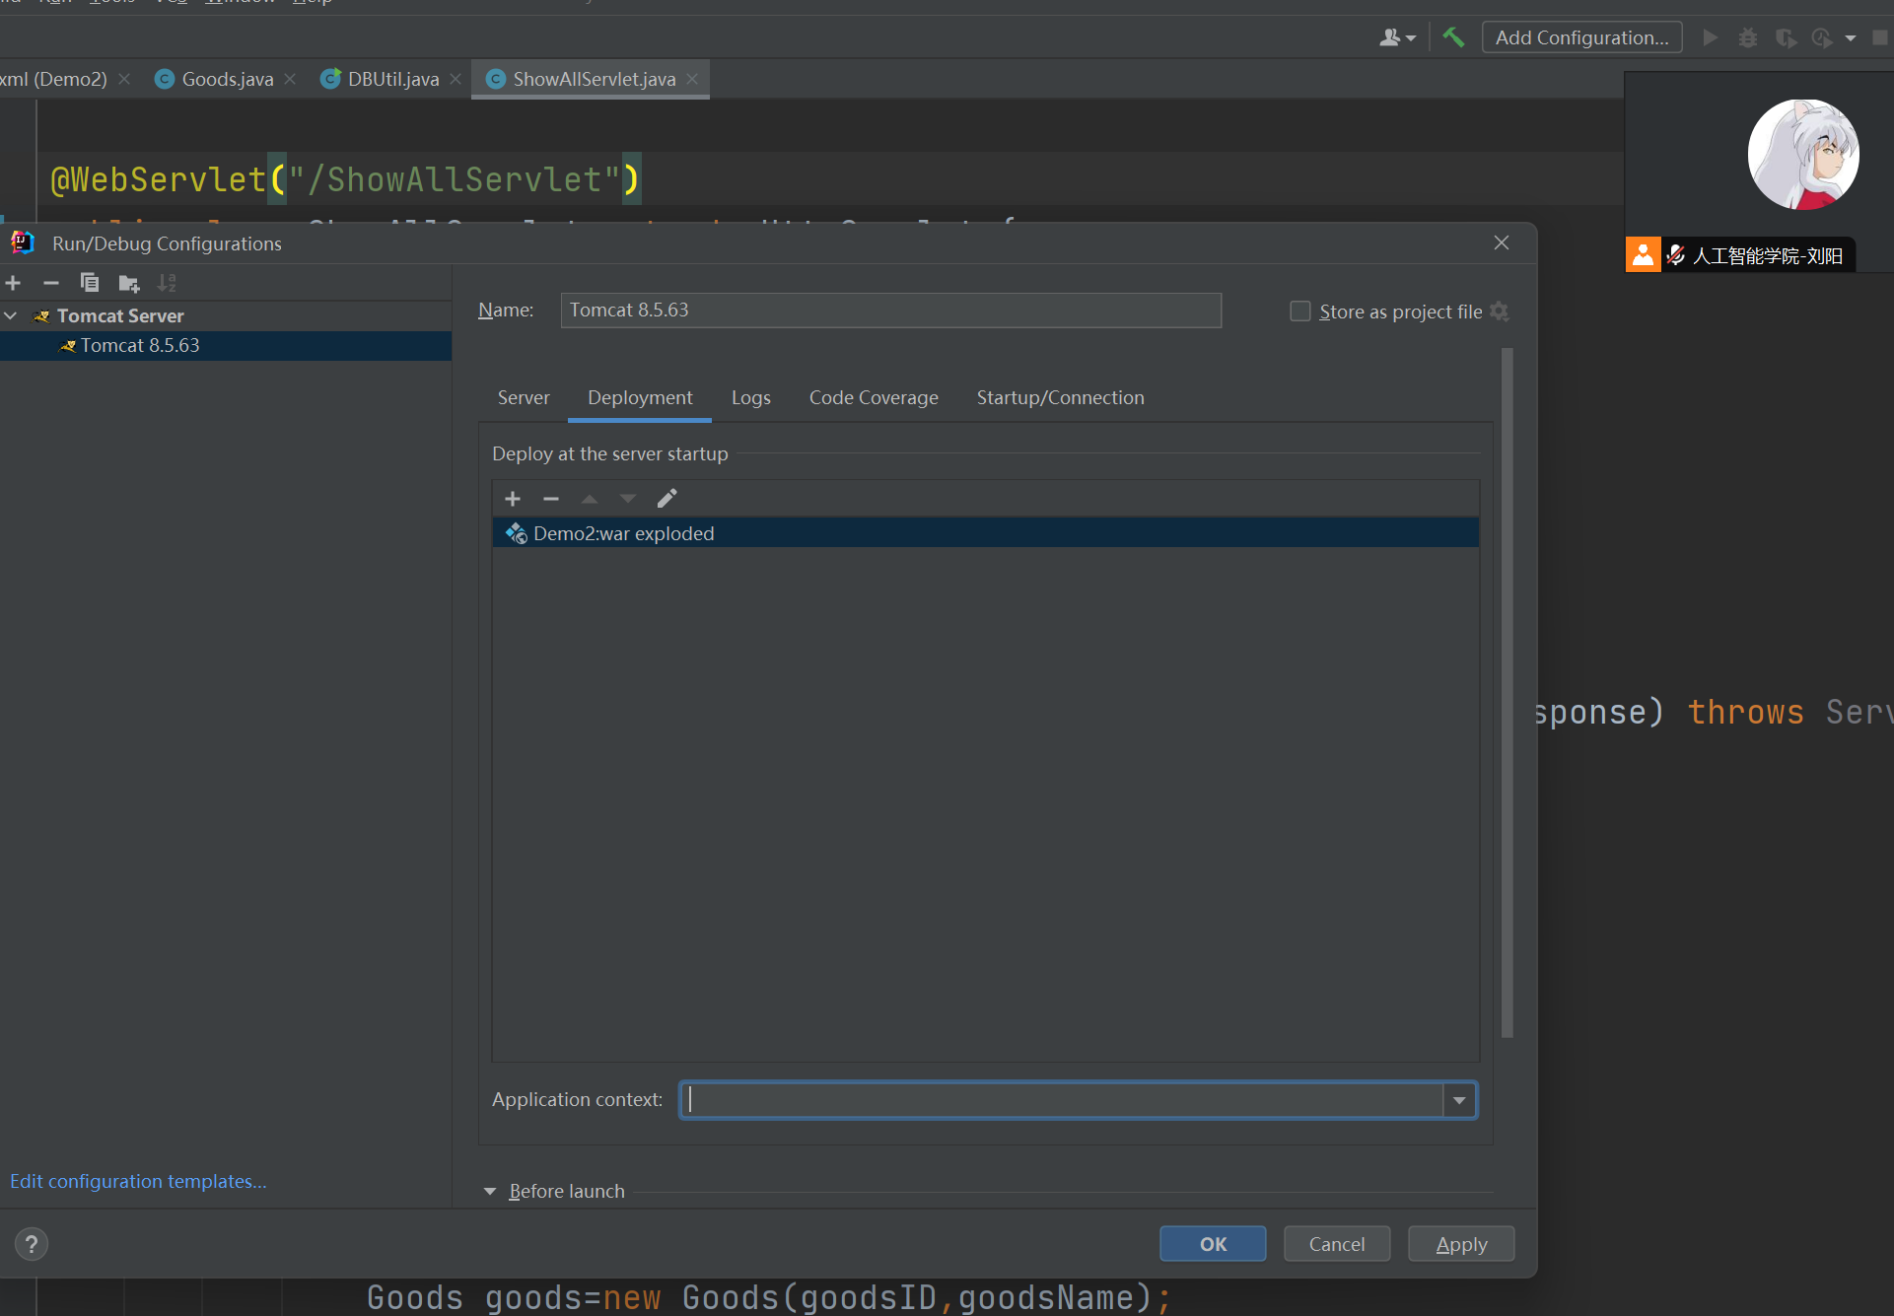Open dropdown next to profiler icon
Screen dimensions: 1894x1316
coord(1851,38)
